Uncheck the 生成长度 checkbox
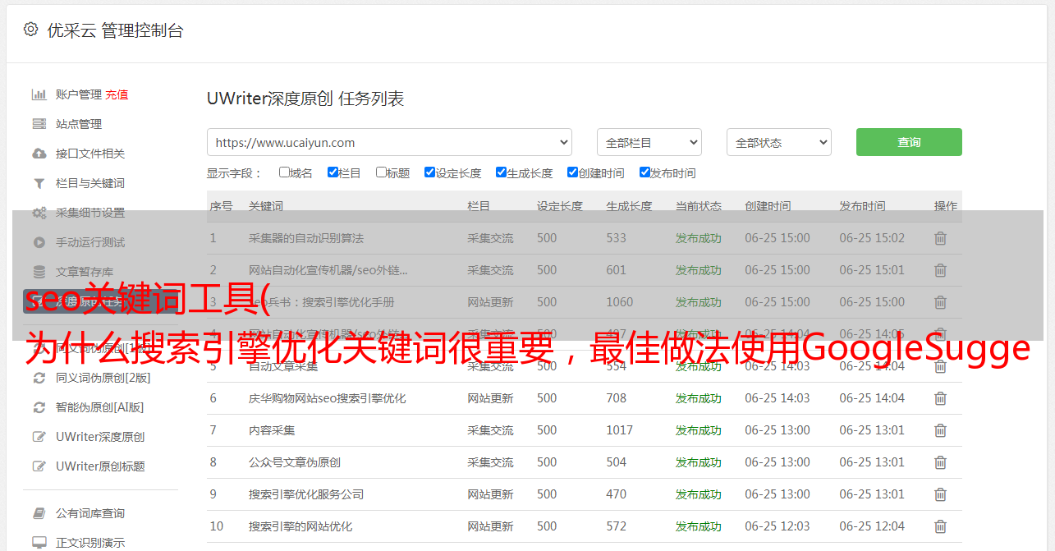This screenshot has height=551, width=1055. pos(501,172)
